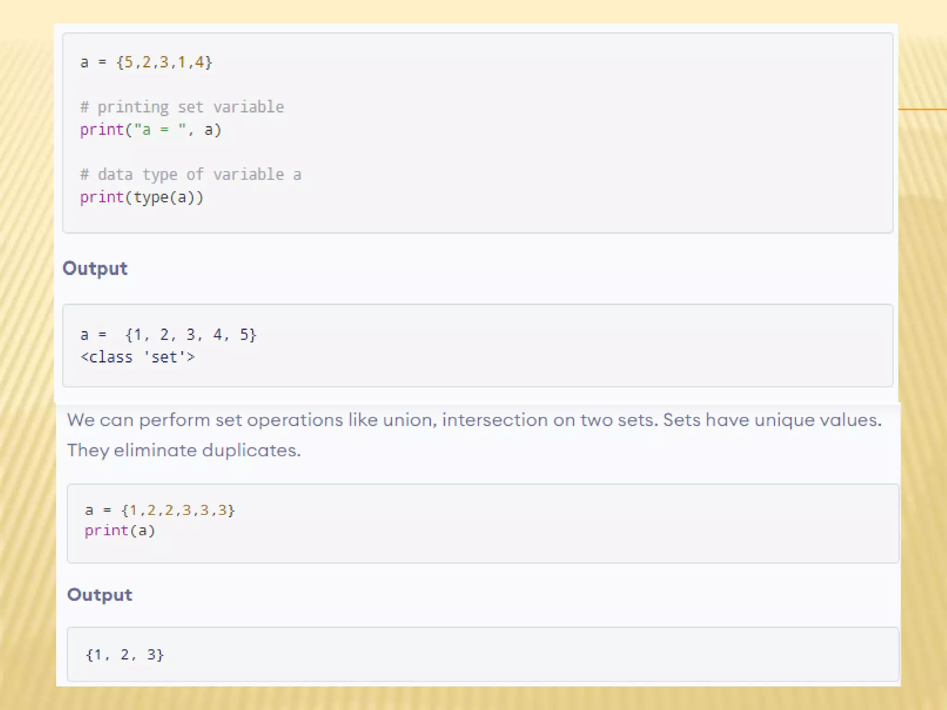Click the code line a = {5,2,3,1,4}
This screenshot has width=947, height=710.
[146, 62]
